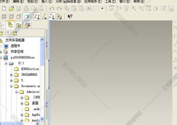Viewport: 177px width, 125px height.
Task: Click the Zoom out magnifier icon
Action: pos(141,8)
